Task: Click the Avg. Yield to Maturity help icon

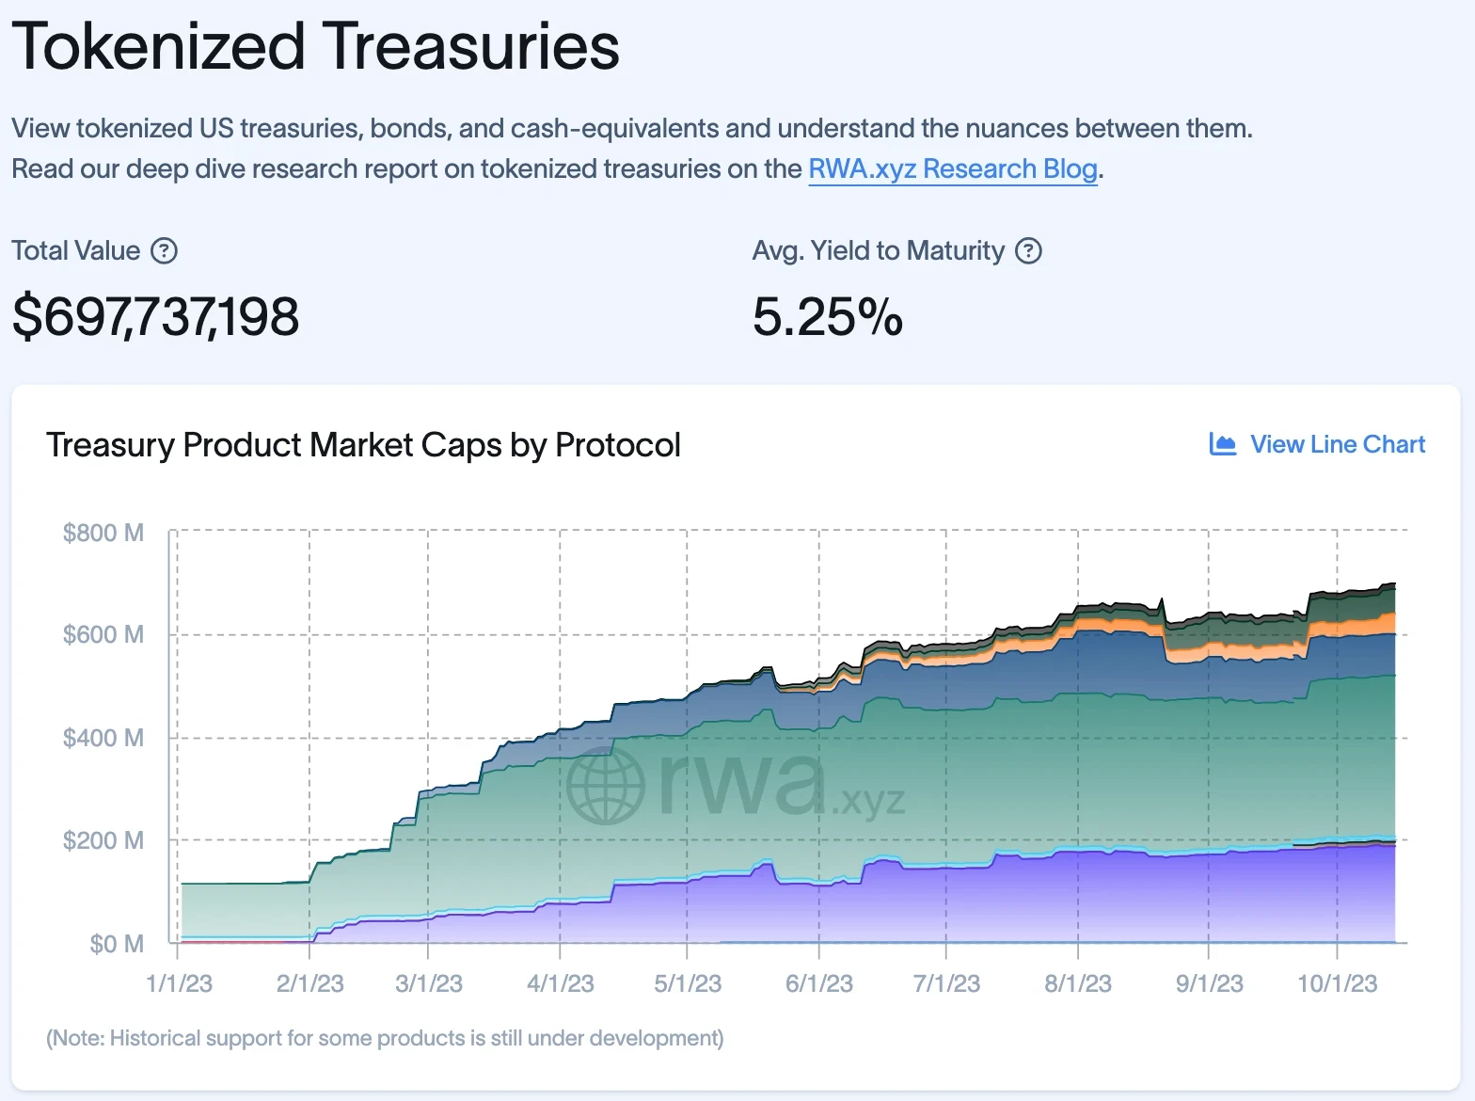Action: [x=1029, y=251]
